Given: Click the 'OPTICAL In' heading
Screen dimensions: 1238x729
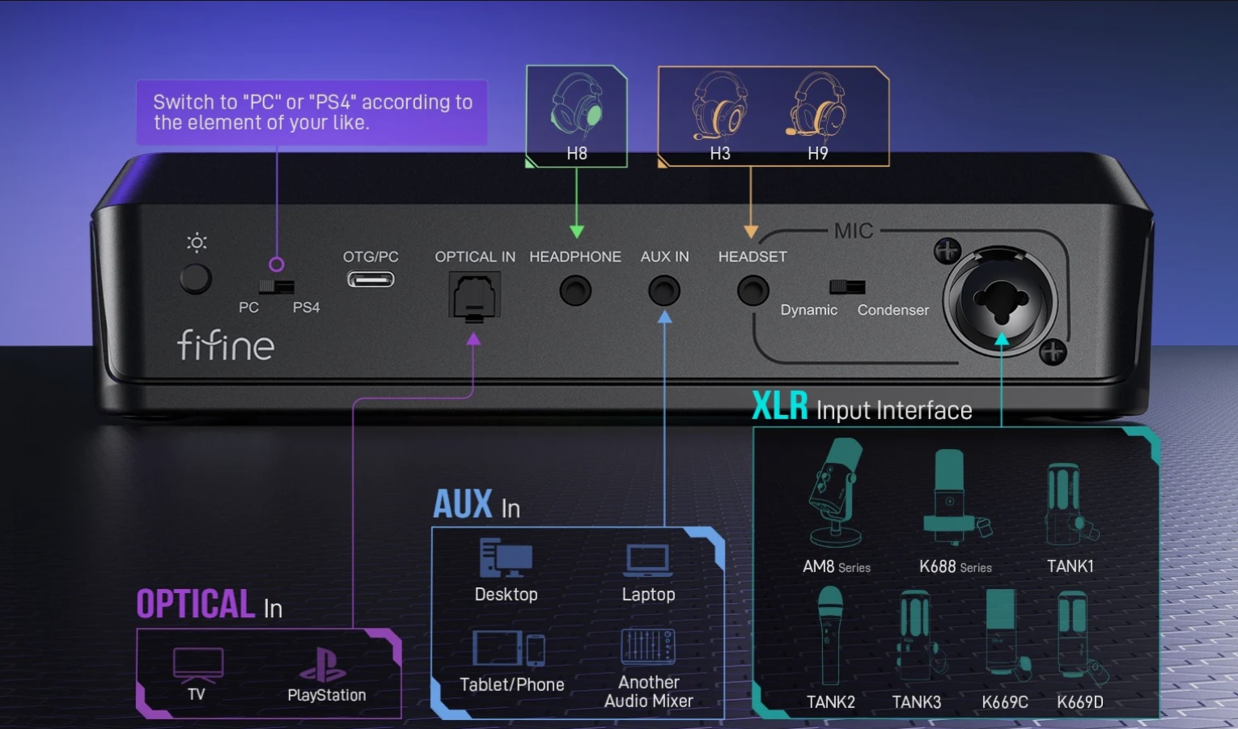Looking at the screenshot, I should click(210, 604).
